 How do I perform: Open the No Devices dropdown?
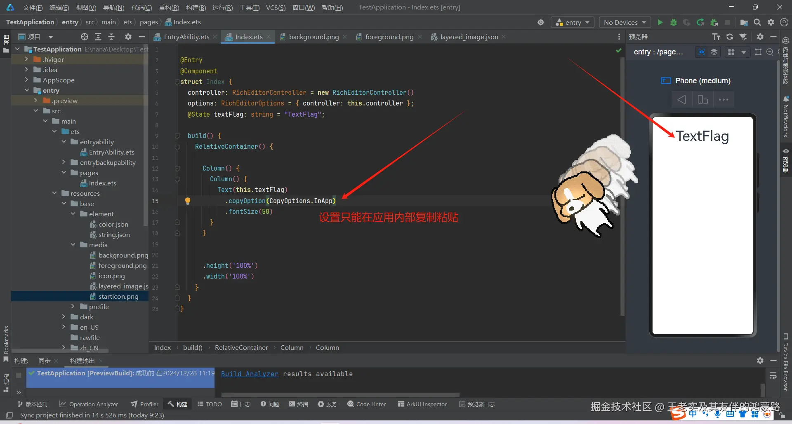625,22
